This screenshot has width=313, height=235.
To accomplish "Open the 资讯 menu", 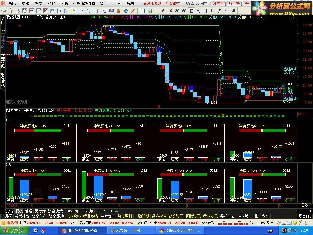I will 104,3.
